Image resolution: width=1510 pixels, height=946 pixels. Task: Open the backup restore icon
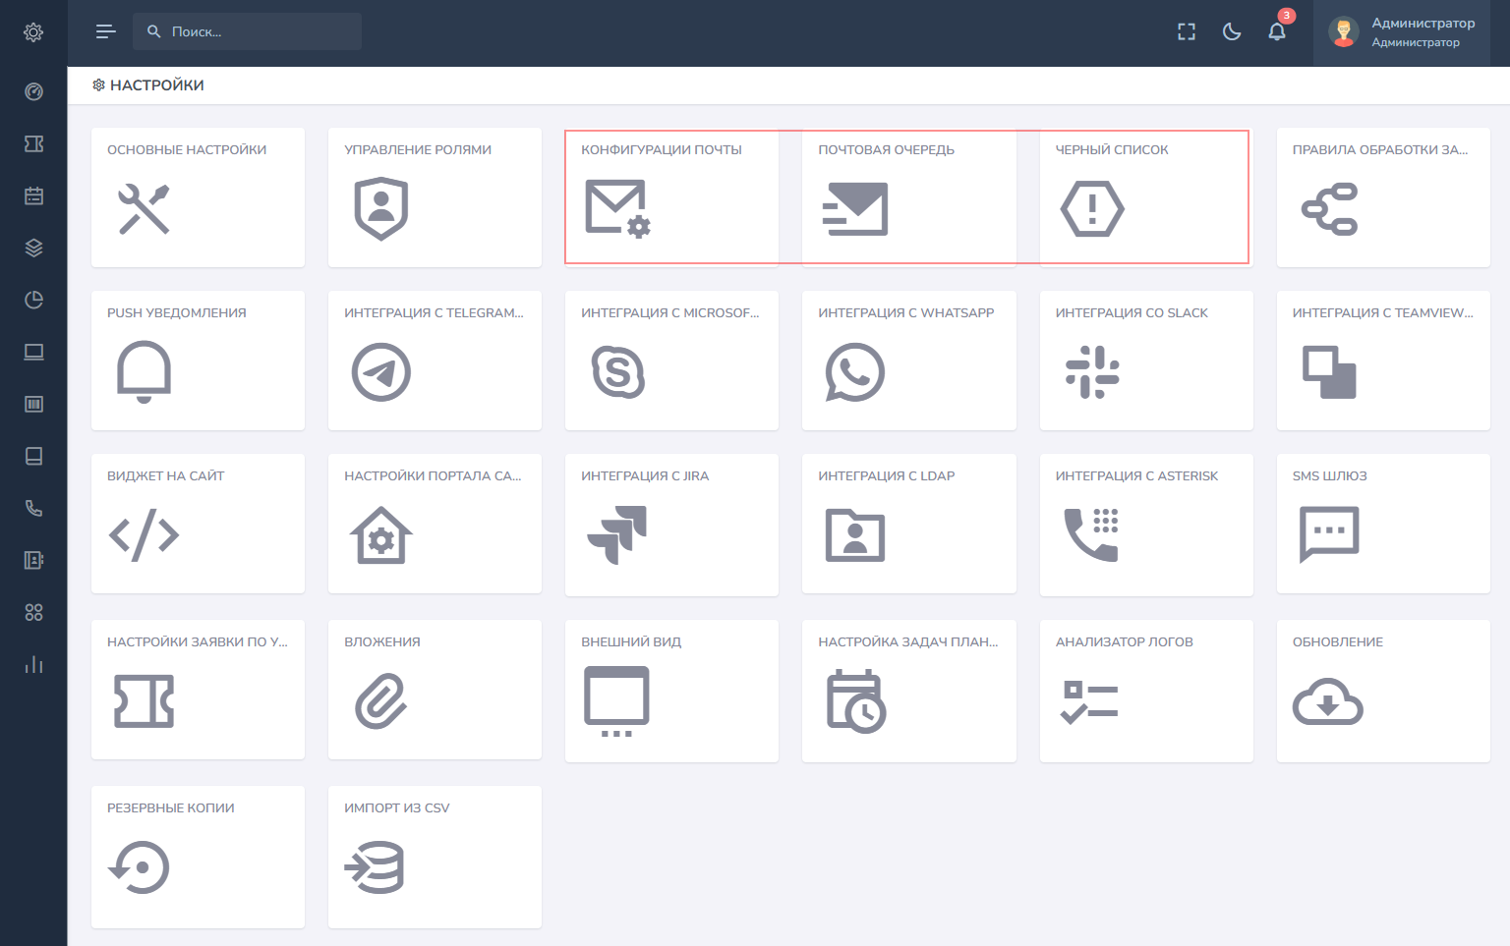(140, 867)
